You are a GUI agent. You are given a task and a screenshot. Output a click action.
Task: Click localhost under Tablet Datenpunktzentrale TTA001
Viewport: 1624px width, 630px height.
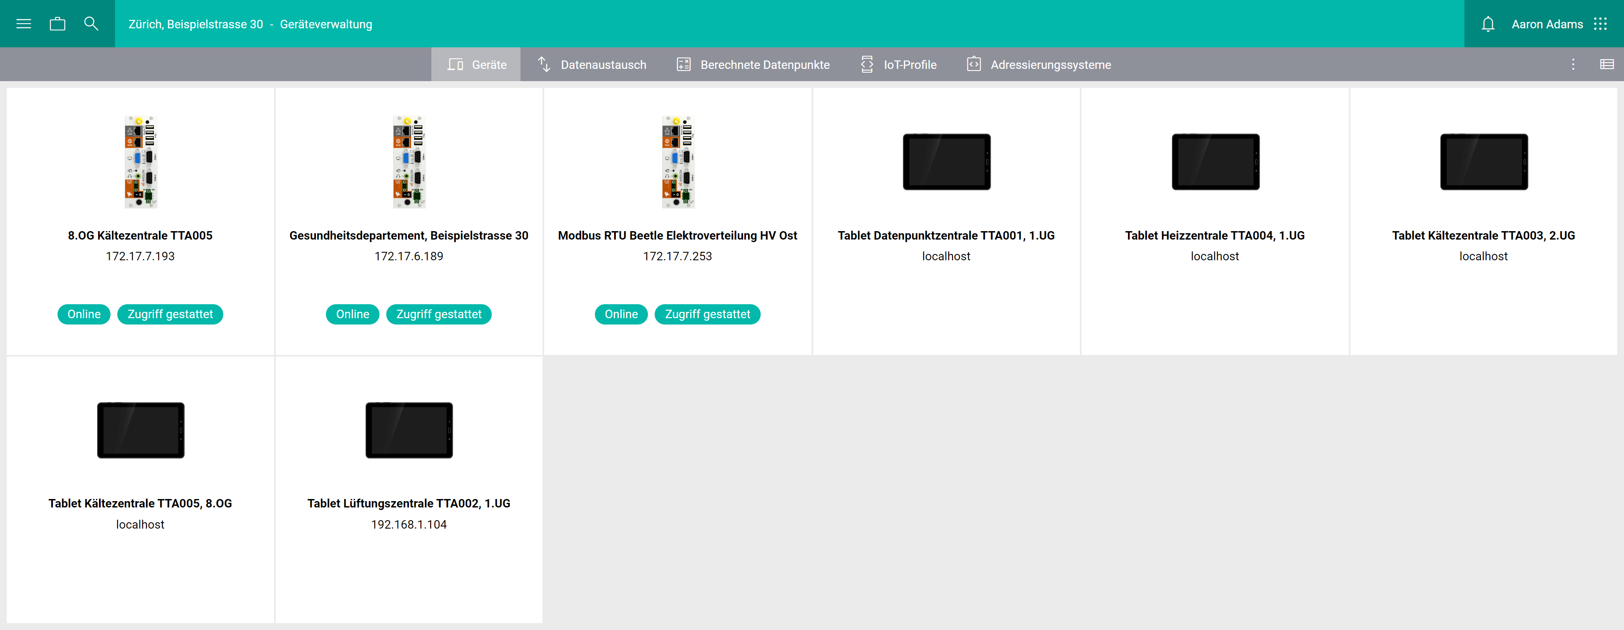coord(946,256)
